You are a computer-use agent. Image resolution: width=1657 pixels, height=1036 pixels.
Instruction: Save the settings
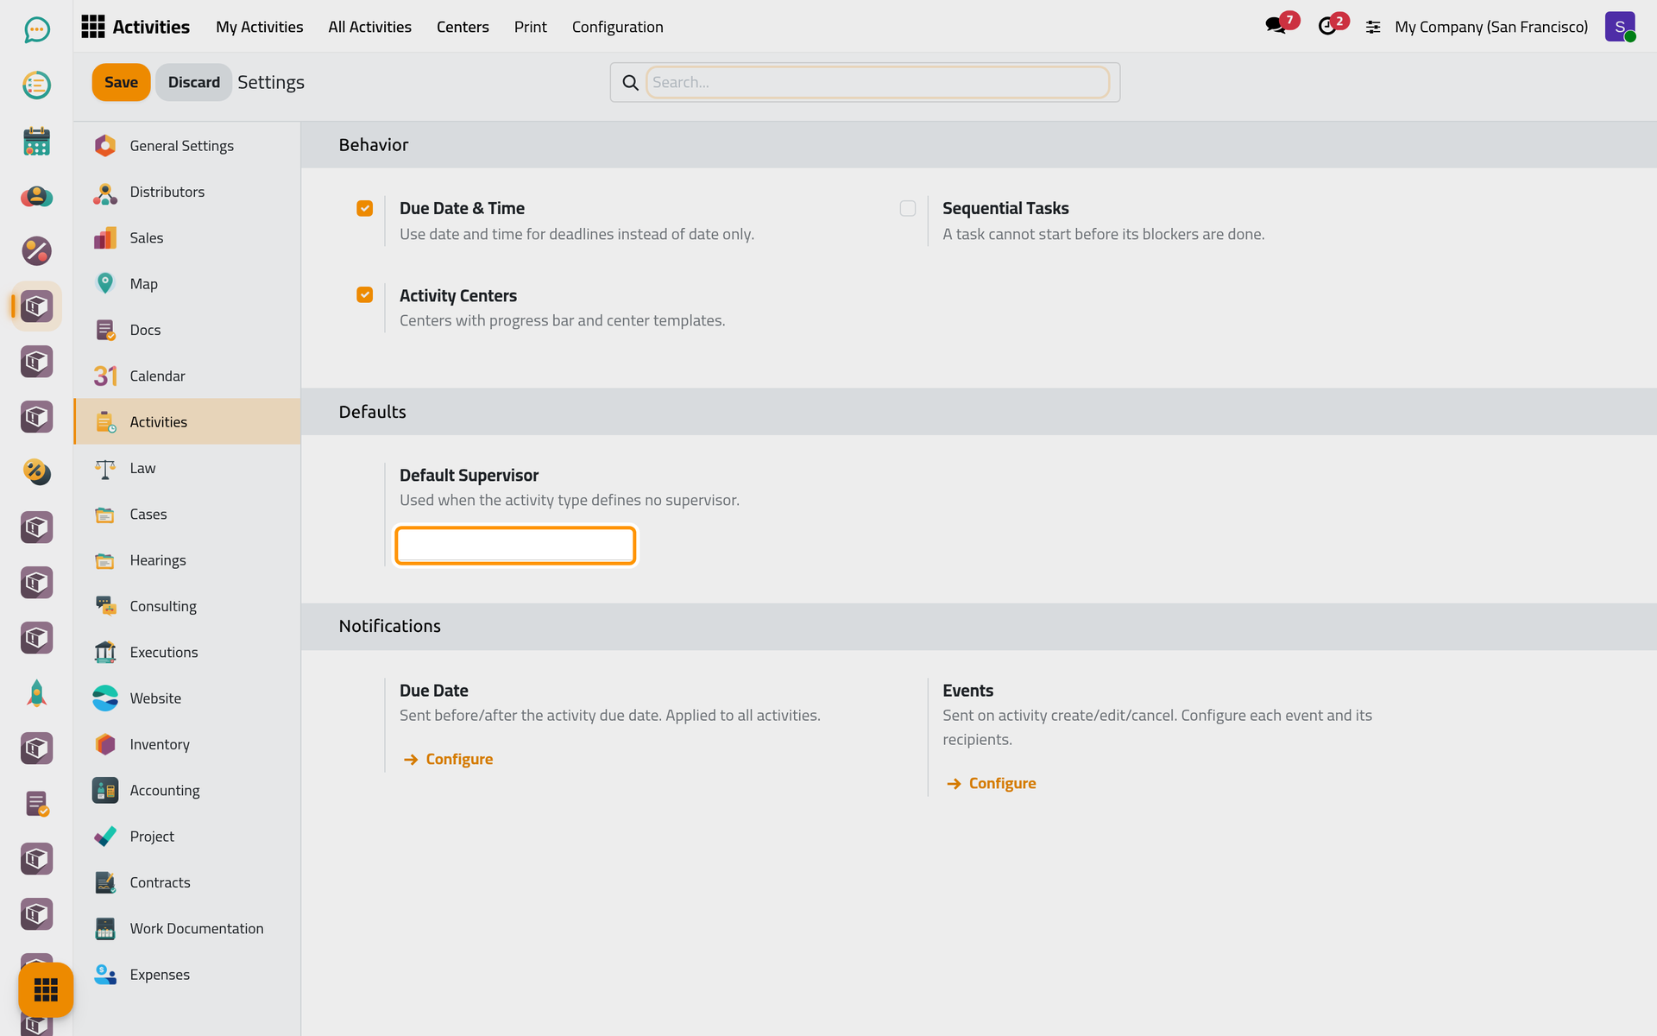click(121, 82)
